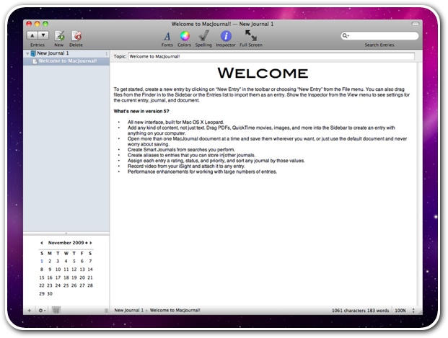The height and width of the screenshot is (338, 448).
Task: Select November 14 in calendar
Action: point(90,270)
